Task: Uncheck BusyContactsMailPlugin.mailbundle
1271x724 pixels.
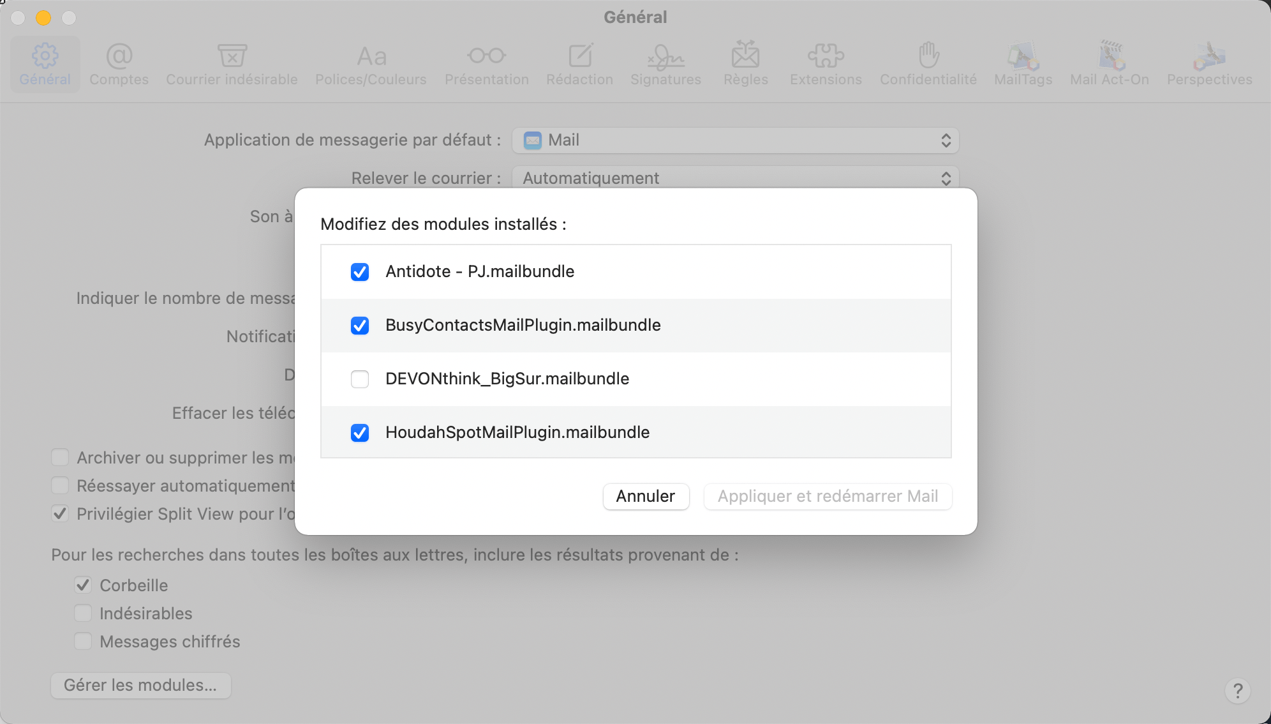Action: pyautogui.click(x=360, y=326)
